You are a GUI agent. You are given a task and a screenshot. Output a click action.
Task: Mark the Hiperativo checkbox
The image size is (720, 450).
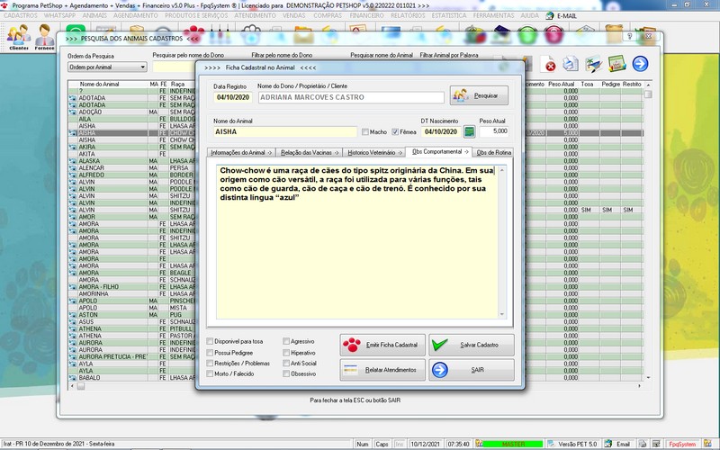click(x=286, y=353)
